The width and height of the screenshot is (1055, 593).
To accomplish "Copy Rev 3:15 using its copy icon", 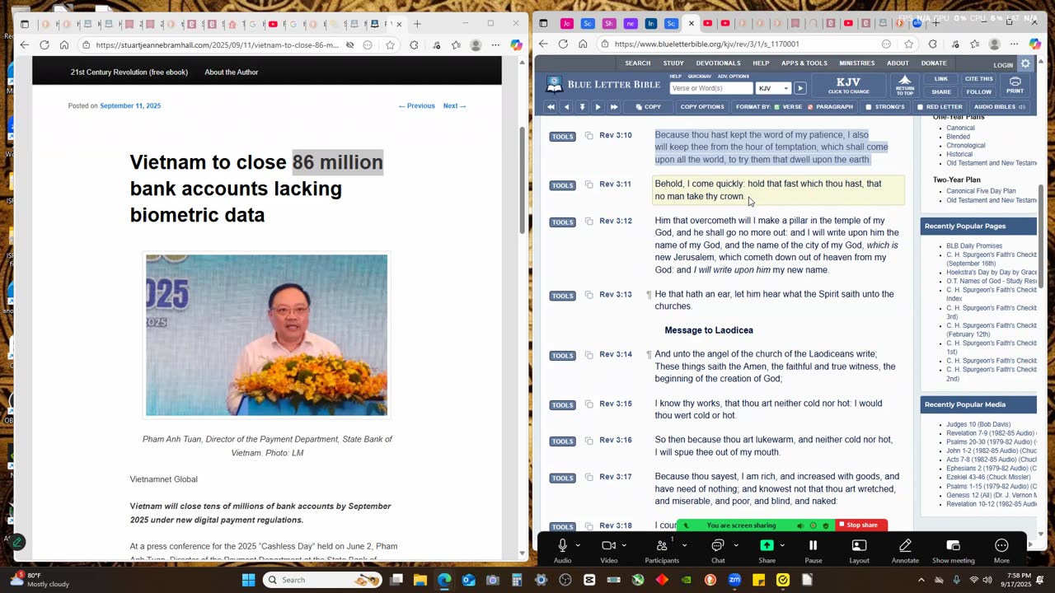I will coord(588,404).
